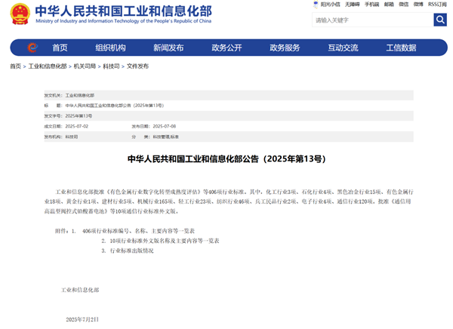Open the 政务公开 navigation item
453x329 pixels.
click(226, 48)
